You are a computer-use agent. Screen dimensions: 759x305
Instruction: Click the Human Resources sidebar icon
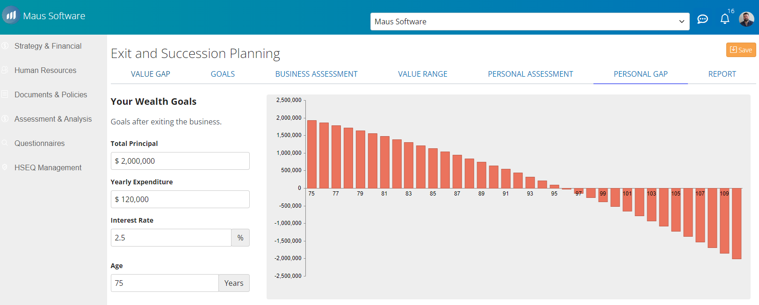click(x=5, y=70)
